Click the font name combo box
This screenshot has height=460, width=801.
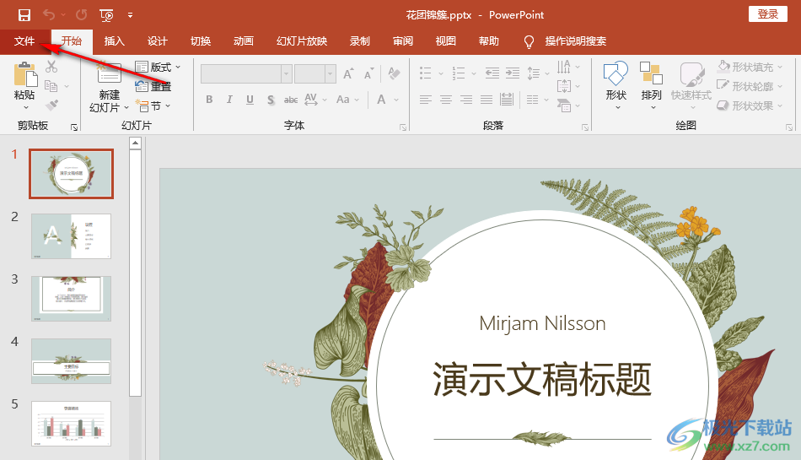246,73
